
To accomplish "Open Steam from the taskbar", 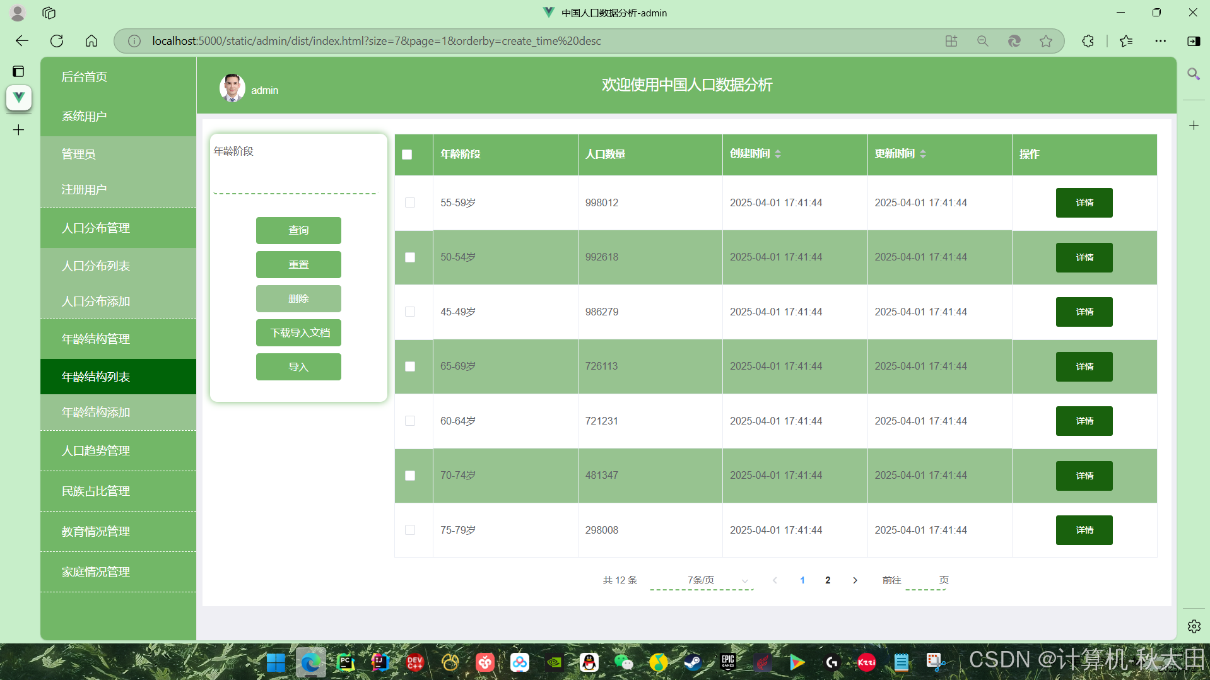I will (693, 662).
